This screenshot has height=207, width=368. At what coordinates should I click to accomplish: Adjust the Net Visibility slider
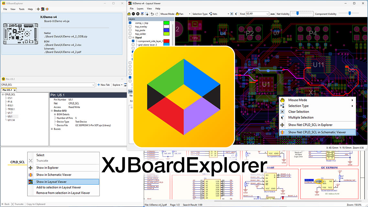[298, 14]
